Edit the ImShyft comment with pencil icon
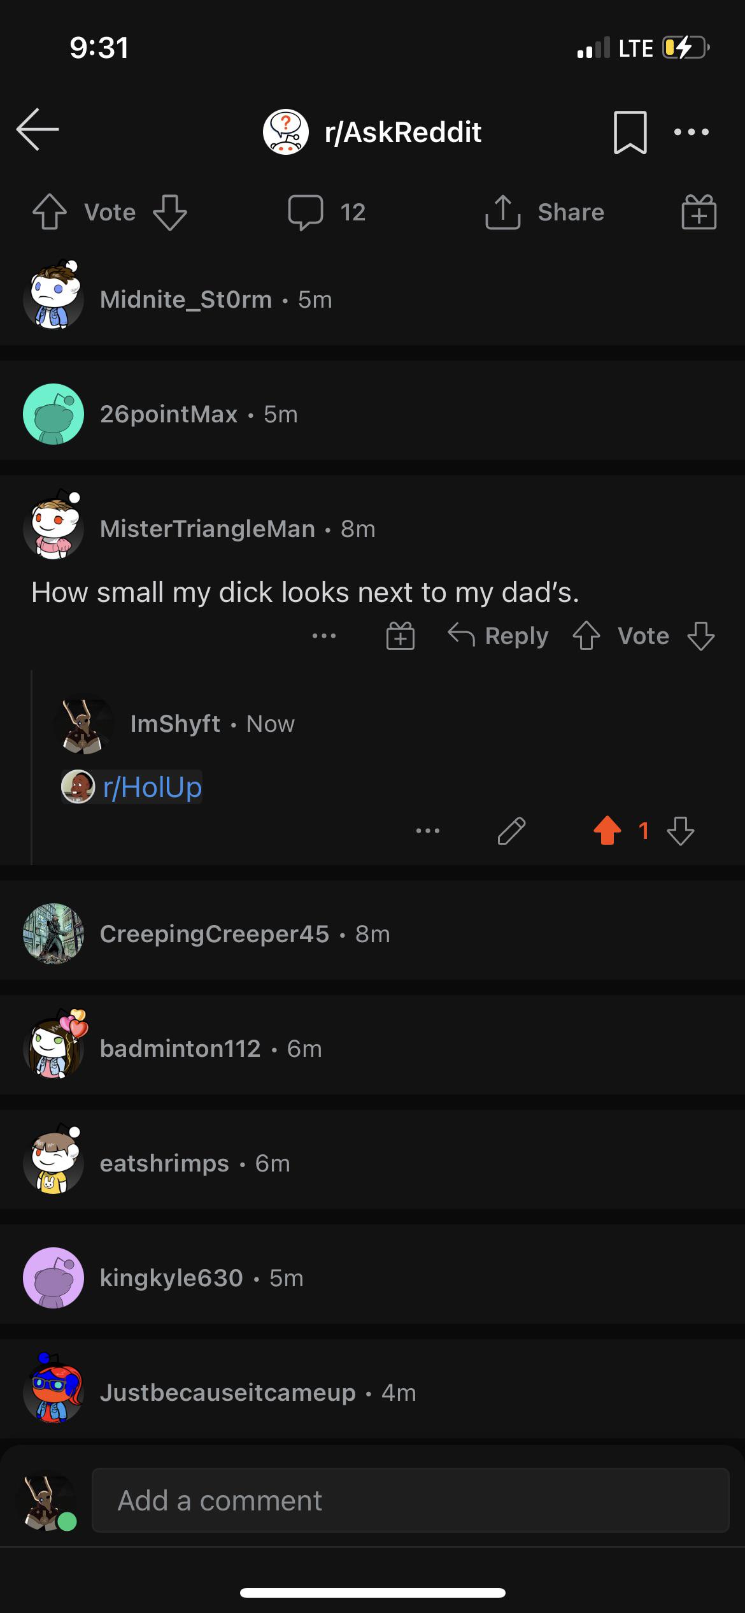The height and width of the screenshot is (1613, 745). pyautogui.click(x=511, y=831)
